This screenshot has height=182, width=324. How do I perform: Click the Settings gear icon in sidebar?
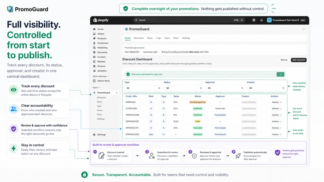94,135
